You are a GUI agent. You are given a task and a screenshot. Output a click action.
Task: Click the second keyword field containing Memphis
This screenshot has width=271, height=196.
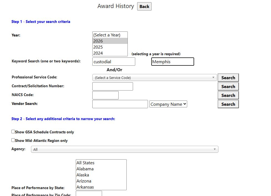pyautogui.click(x=173, y=62)
